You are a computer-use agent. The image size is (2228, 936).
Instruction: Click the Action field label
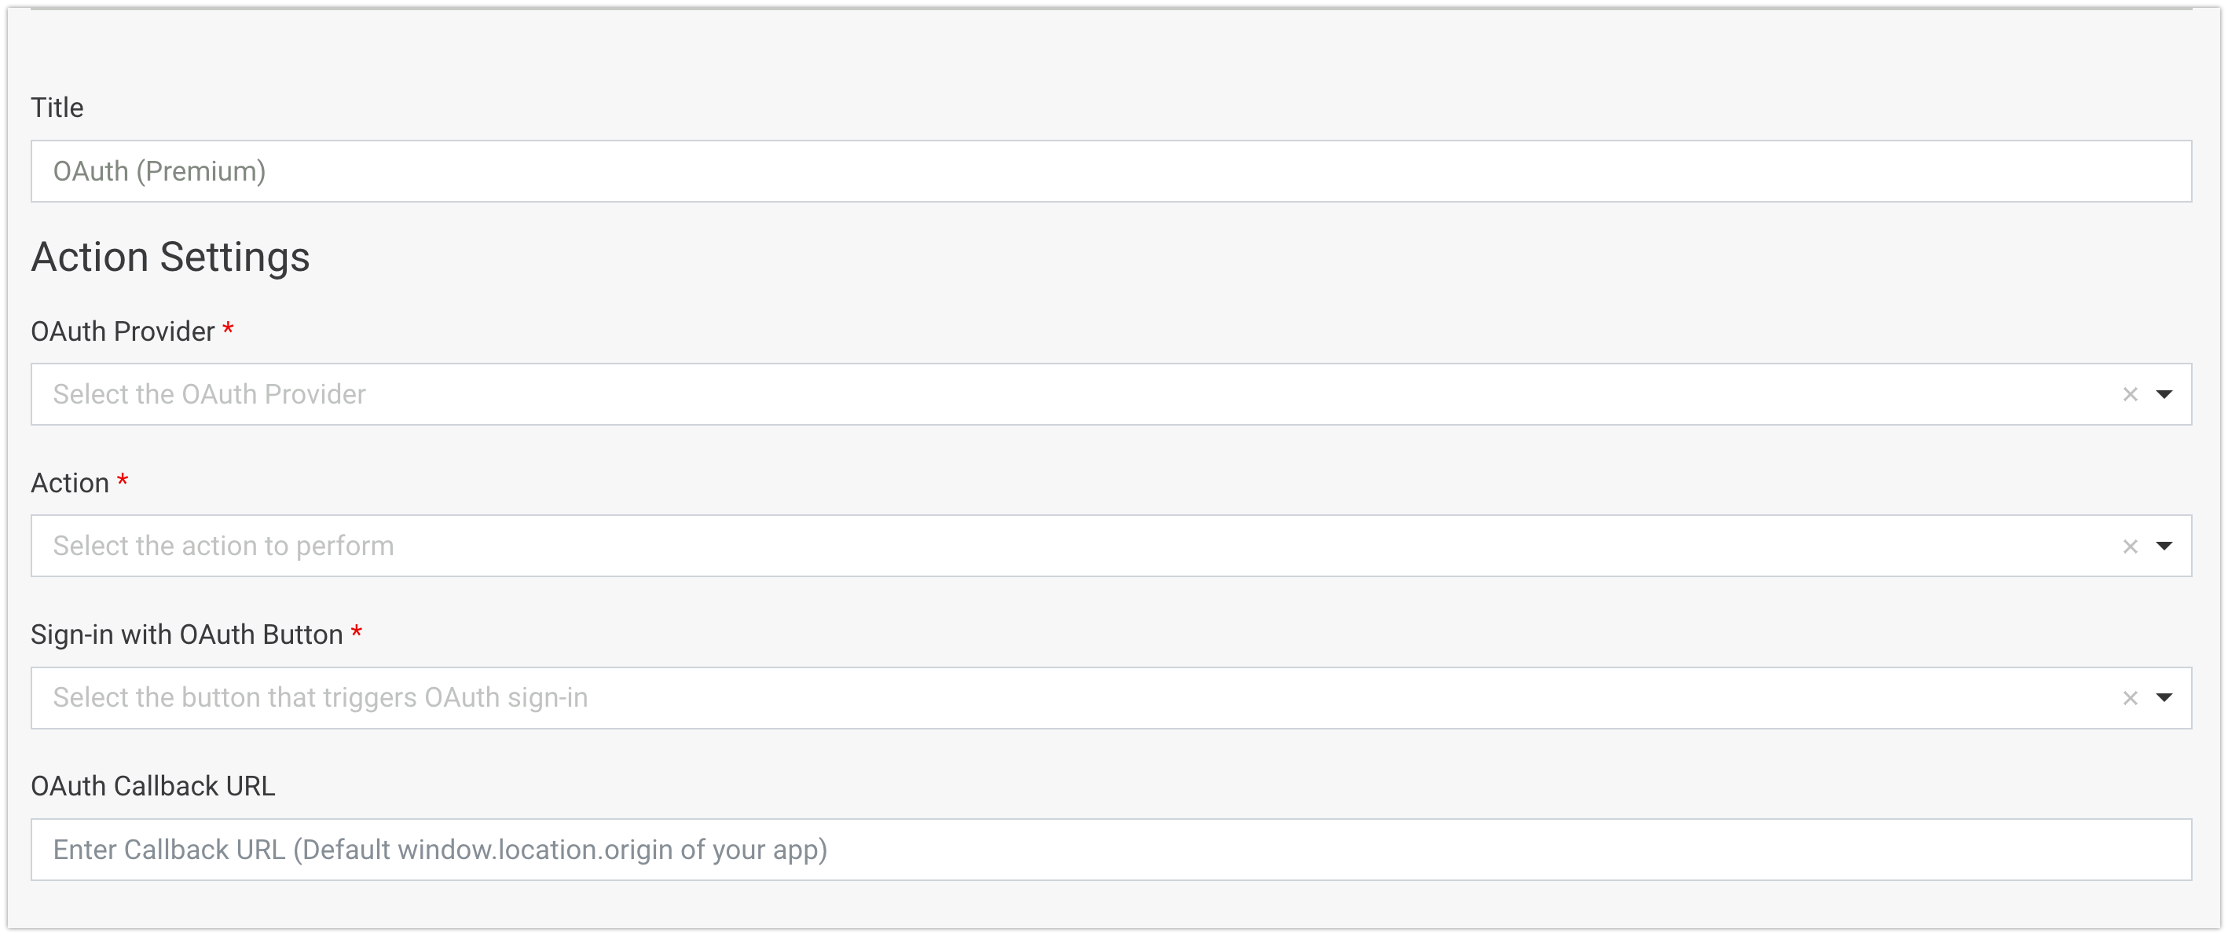coord(70,483)
